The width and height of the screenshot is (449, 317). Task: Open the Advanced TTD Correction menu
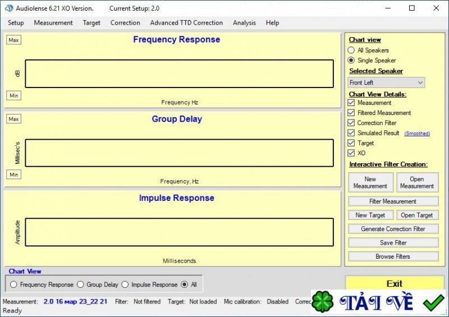pyautogui.click(x=186, y=23)
